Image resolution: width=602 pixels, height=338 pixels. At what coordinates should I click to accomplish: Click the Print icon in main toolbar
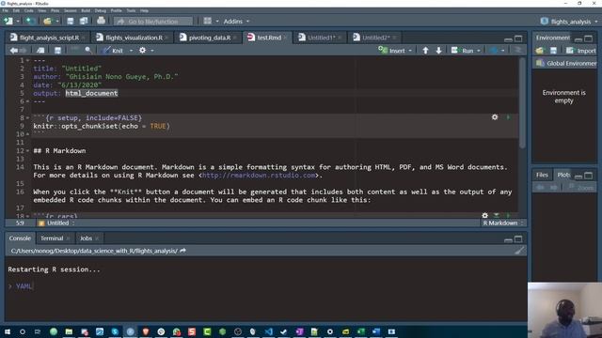click(101, 21)
